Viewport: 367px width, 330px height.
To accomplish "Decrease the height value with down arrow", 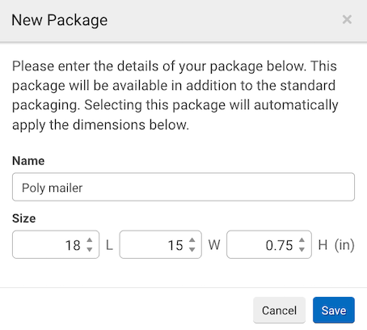I will [302, 249].
